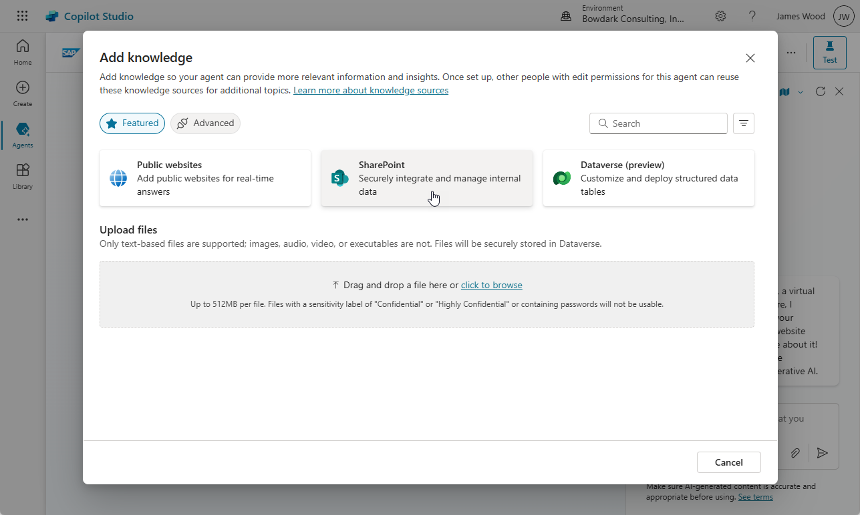The height and width of the screenshot is (515, 860).
Task: Open Agents in left sidebar
Action: pyautogui.click(x=23, y=135)
